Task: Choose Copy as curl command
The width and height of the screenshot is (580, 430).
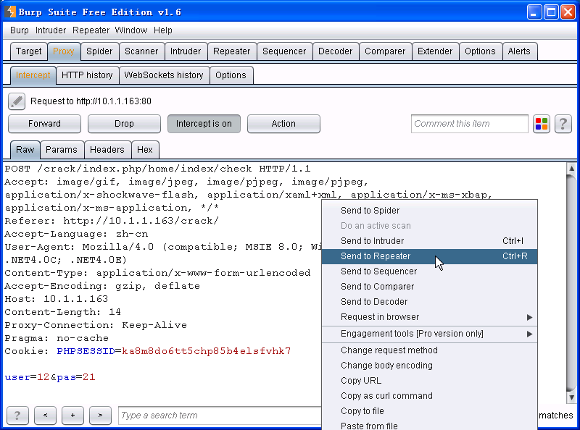Action: (x=429, y=396)
